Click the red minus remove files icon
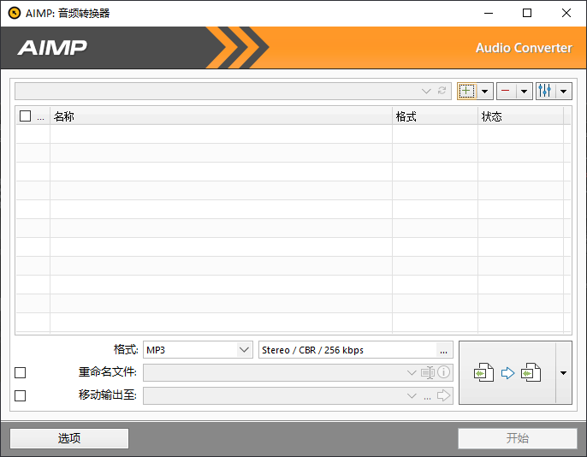Image resolution: width=587 pixels, height=457 pixels. click(x=506, y=91)
